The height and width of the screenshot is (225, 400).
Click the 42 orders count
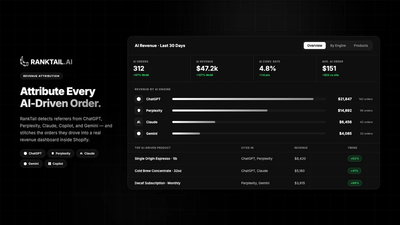[x=366, y=122]
